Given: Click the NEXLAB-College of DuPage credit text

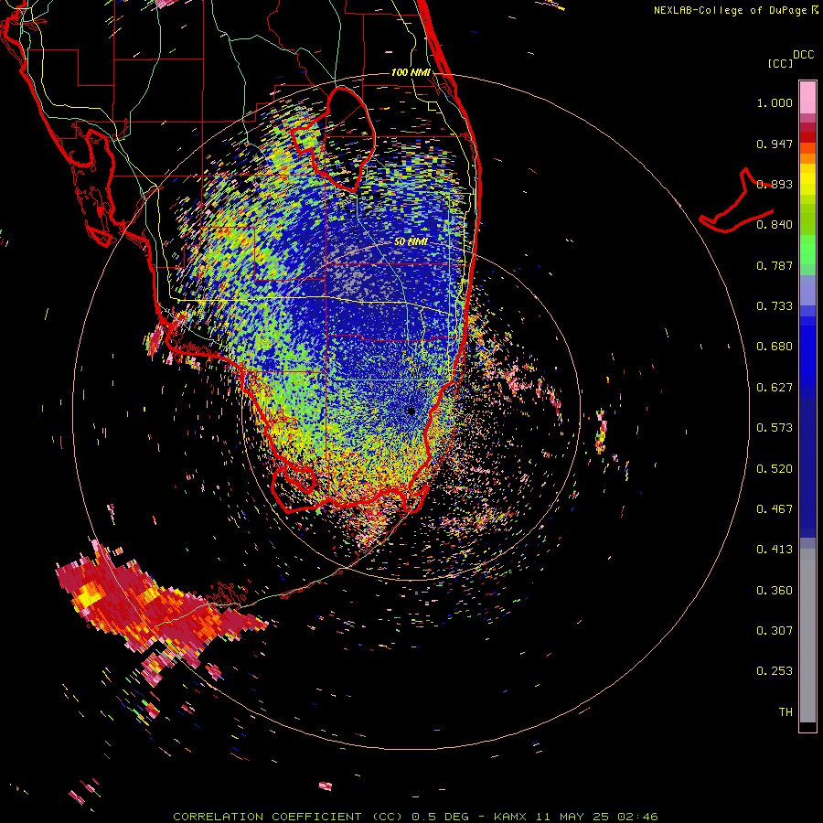Looking at the screenshot, I should [x=732, y=10].
